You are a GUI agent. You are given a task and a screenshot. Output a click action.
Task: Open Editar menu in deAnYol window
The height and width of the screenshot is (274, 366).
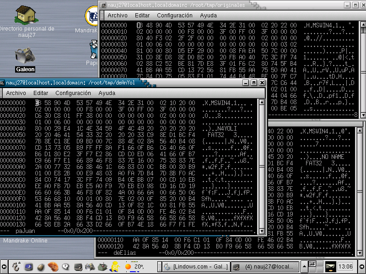coord(41,93)
